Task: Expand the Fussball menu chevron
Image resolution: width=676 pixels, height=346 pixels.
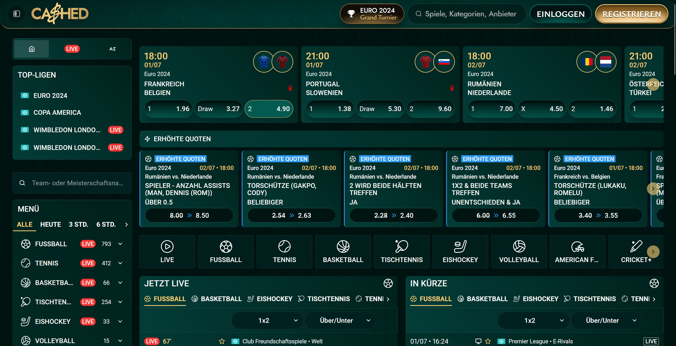Action: (x=120, y=244)
